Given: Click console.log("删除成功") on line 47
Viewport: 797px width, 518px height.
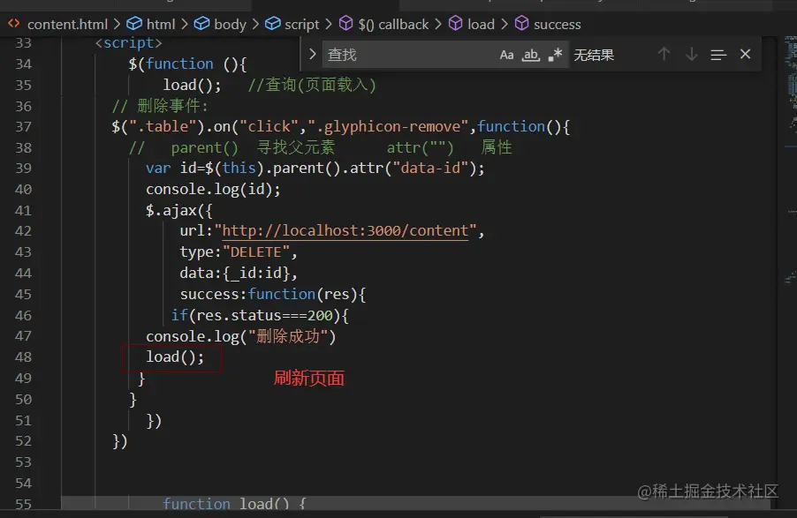Looking at the screenshot, I should click(241, 336).
